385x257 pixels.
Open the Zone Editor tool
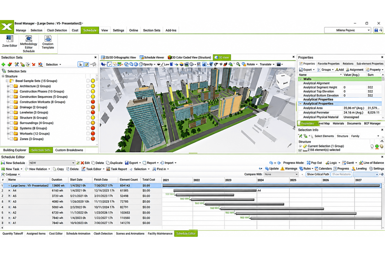tap(10, 42)
